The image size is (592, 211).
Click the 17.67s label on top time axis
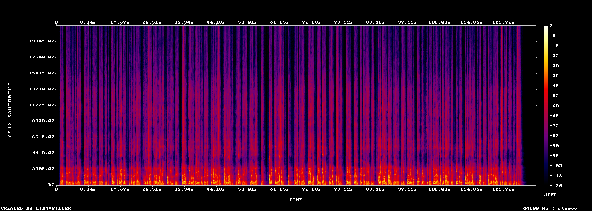click(x=120, y=22)
